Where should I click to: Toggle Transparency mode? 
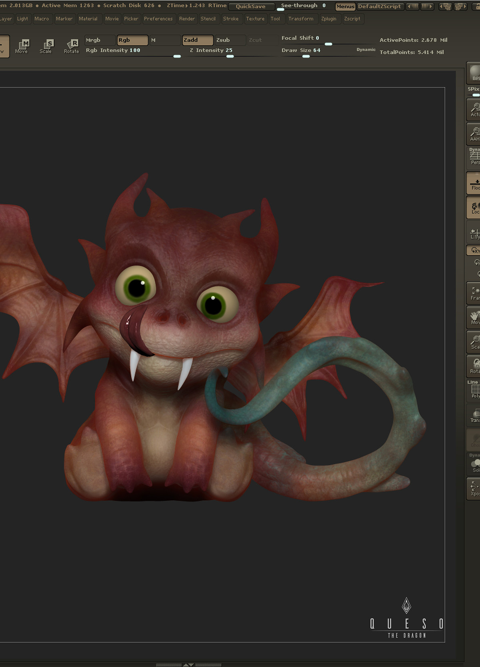pyautogui.click(x=474, y=415)
